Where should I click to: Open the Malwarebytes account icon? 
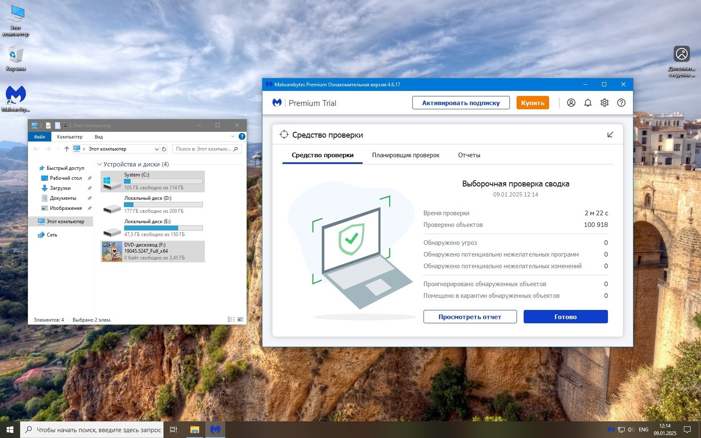click(x=571, y=103)
